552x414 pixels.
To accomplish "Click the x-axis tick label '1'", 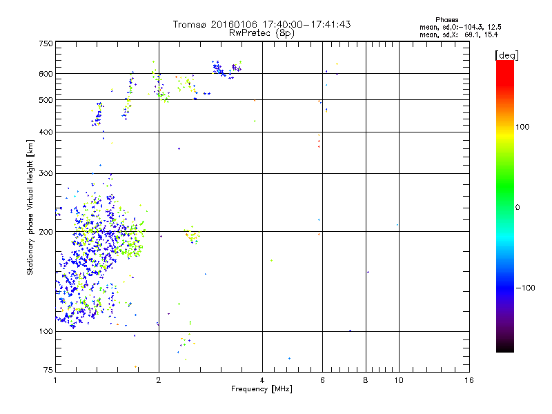I will coord(55,380).
